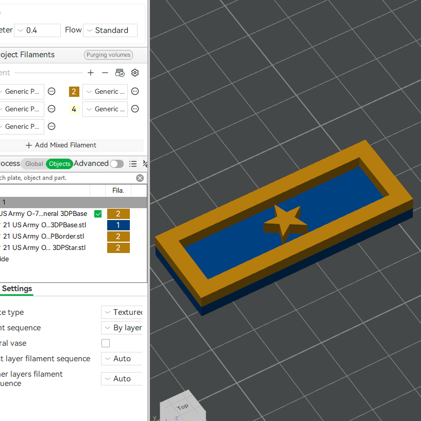Add a new filament with plus icon
421x421 pixels.
click(x=91, y=73)
